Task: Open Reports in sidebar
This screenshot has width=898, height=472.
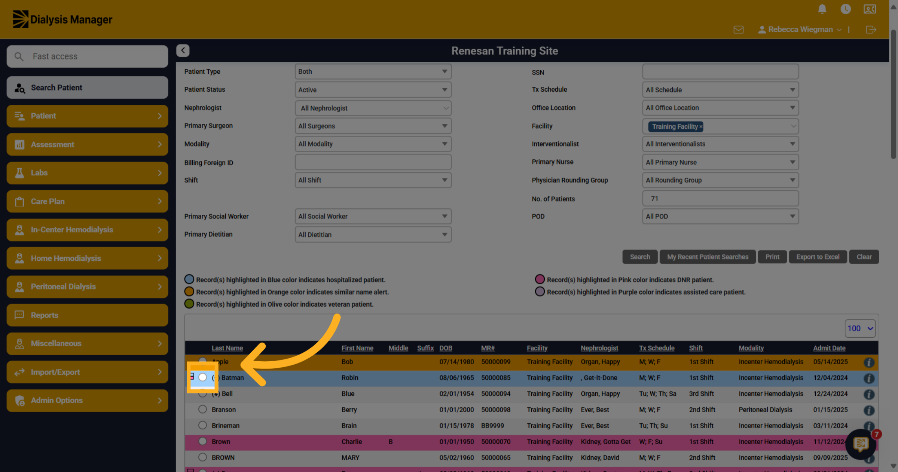Action: (87, 315)
